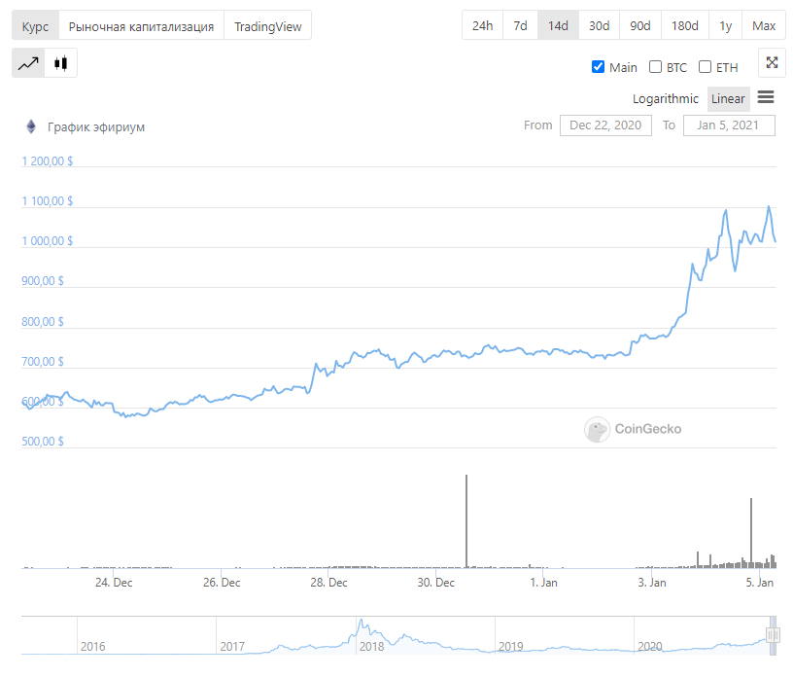Select the 7d time range
This screenshot has height=678, width=793.
point(520,25)
